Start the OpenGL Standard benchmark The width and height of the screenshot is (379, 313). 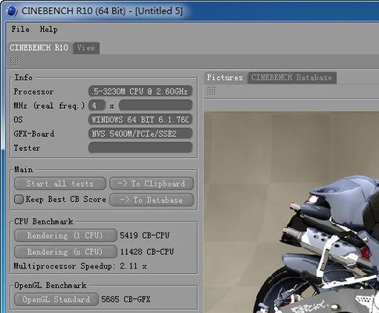[x=56, y=299]
